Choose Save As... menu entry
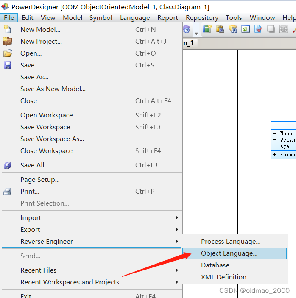 point(91,77)
